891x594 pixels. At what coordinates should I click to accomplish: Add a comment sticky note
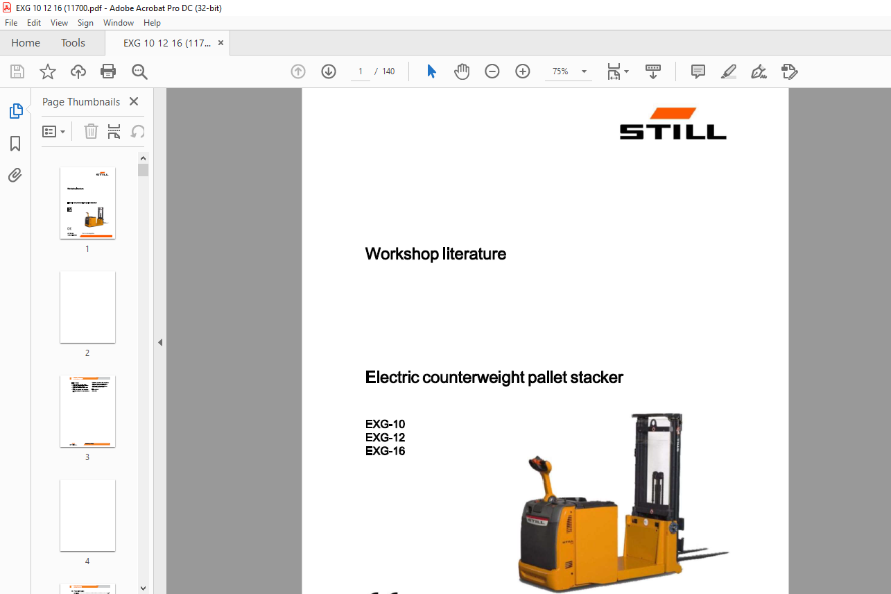point(698,71)
